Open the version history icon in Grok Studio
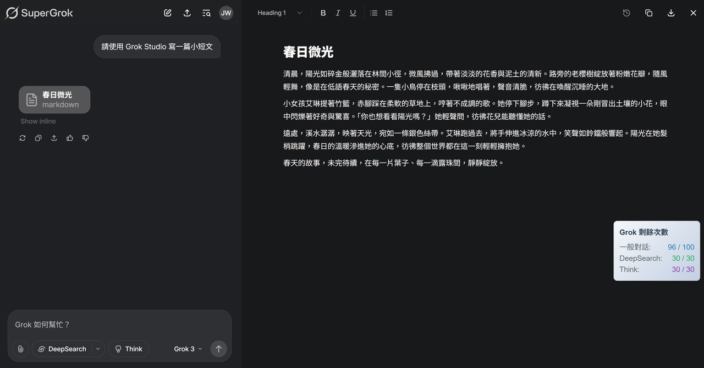 pyautogui.click(x=626, y=13)
